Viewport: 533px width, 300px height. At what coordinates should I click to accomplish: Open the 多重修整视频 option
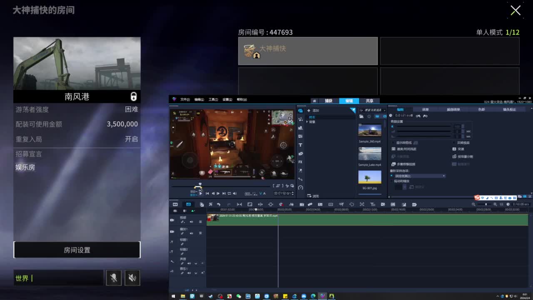[403, 164]
